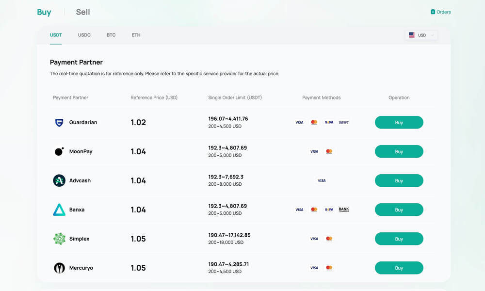This screenshot has height=291, width=485.
Task: Click the Simplex partner name
Action: pyautogui.click(x=79, y=239)
